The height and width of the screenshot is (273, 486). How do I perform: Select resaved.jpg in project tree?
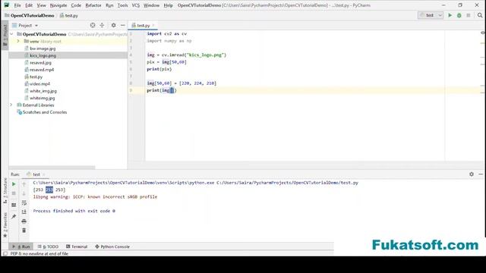40,62
